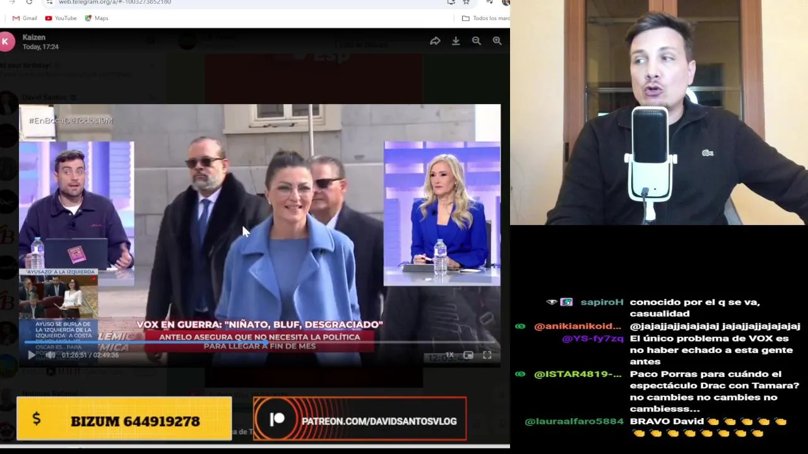808x454 pixels.
Task: Enable picture-in-picture mode for the video
Action: [x=468, y=355]
